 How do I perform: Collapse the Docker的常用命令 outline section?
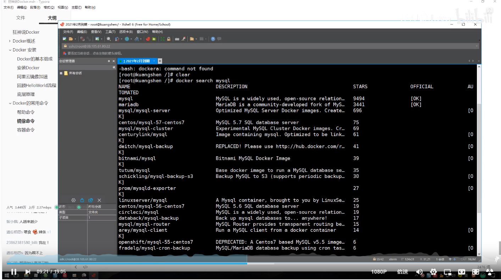point(10,103)
